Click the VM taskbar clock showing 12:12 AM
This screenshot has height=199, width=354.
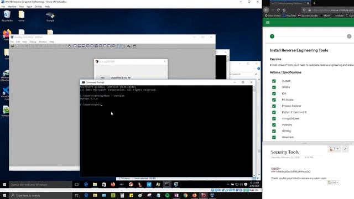tap(254, 184)
